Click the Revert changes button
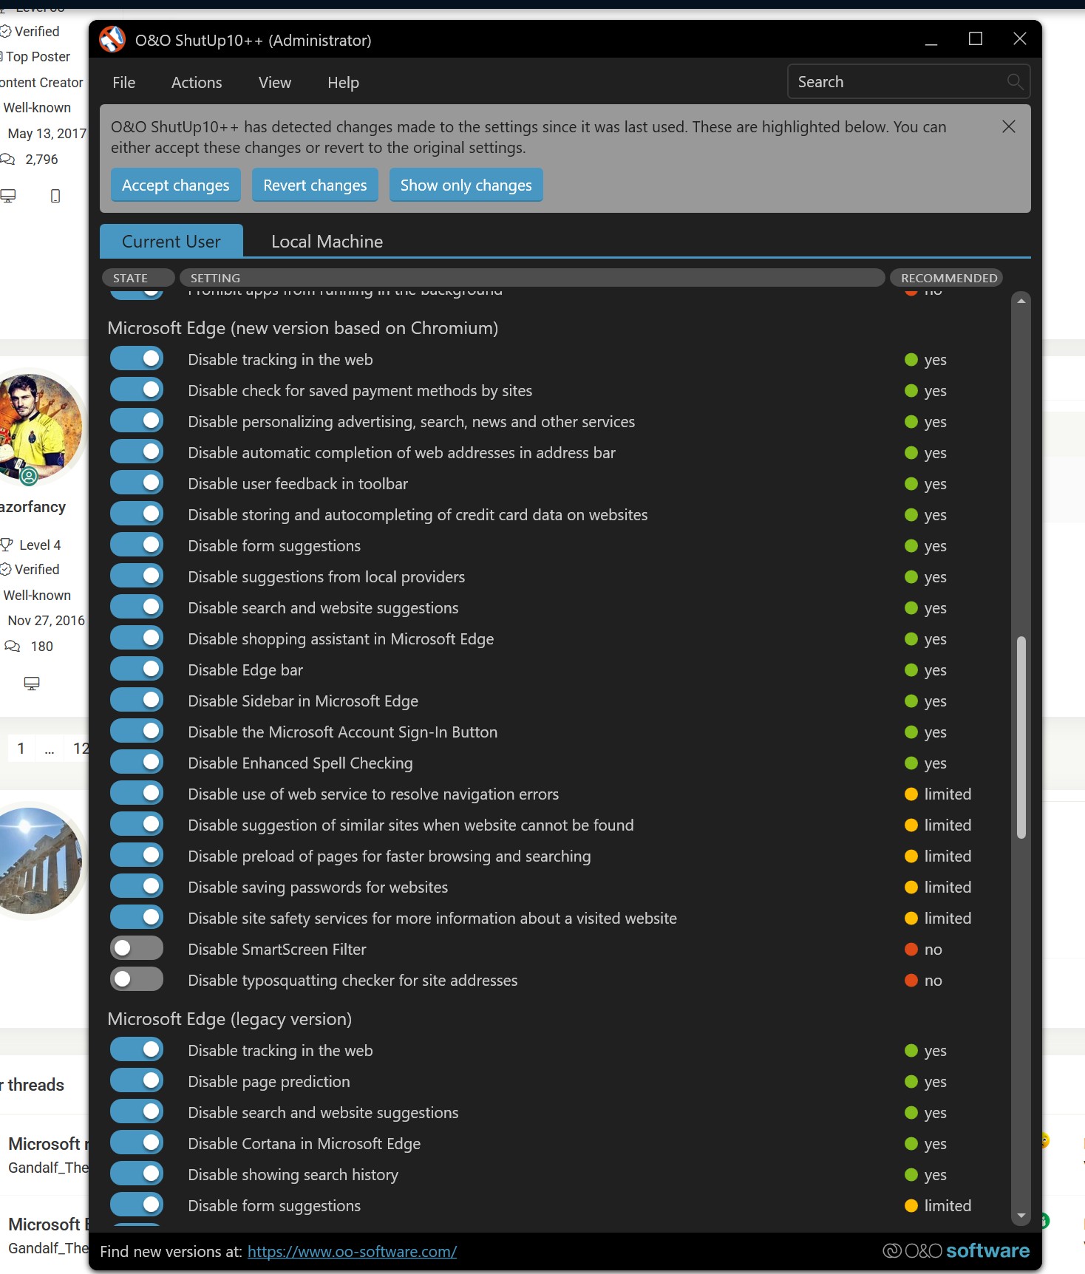The width and height of the screenshot is (1085, 1274). [x=315, y=185]
